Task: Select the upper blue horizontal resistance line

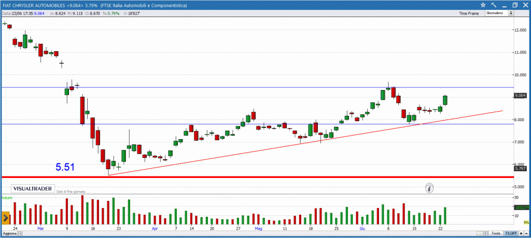Action: [257, 87]
